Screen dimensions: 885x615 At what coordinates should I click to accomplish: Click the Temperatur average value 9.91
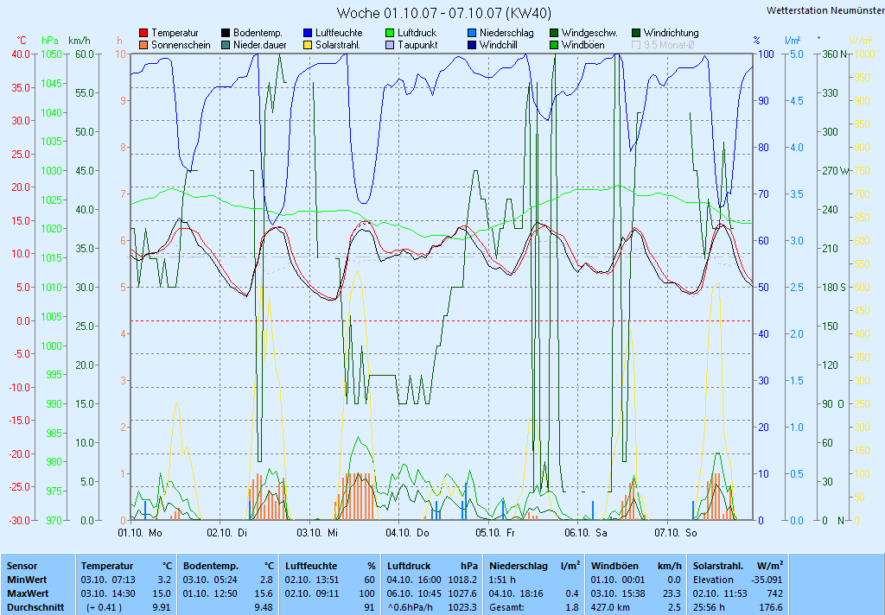(x=162, y=608)
